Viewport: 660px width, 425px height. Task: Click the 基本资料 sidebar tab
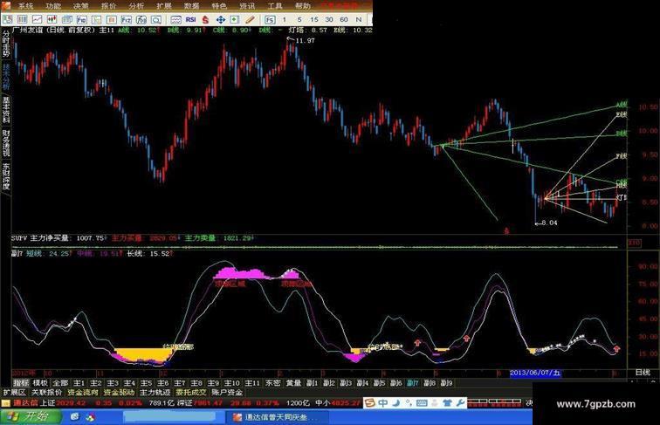[6, 110]
